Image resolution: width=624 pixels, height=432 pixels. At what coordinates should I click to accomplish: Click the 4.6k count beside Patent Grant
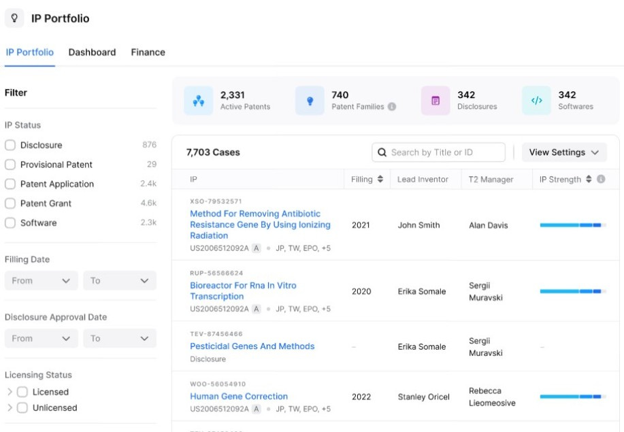click(x=148, y=203)
